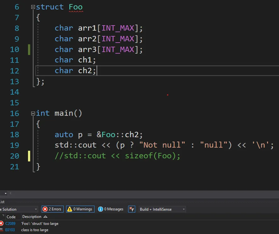279x234 pixels.
Task: Click the commented sizeof(Foo) line
Action: (118, 156)
